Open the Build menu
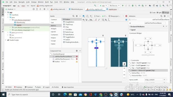Image resolution: width=173 pixels, height=97 pixels. 47,2
